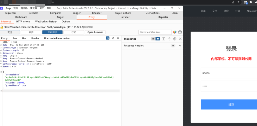Open the 帮助 menu
Viewport: 257px width, 126px height.
point(49,8)
